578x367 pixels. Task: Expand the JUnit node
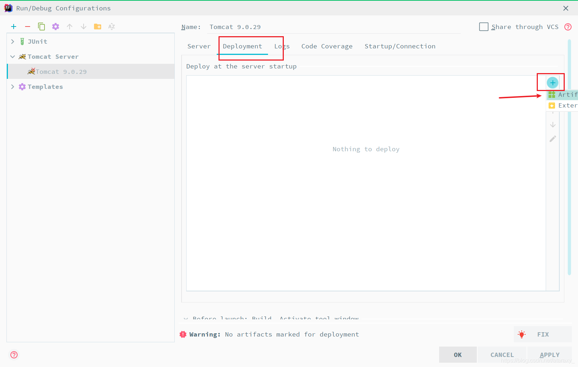tap(13, 42)
